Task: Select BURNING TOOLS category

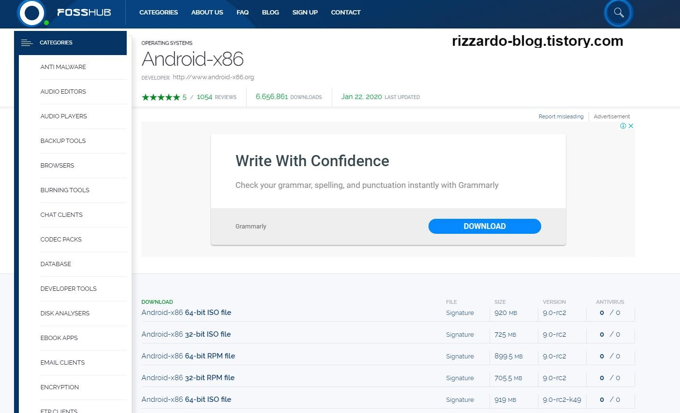Action: (65, 190)
